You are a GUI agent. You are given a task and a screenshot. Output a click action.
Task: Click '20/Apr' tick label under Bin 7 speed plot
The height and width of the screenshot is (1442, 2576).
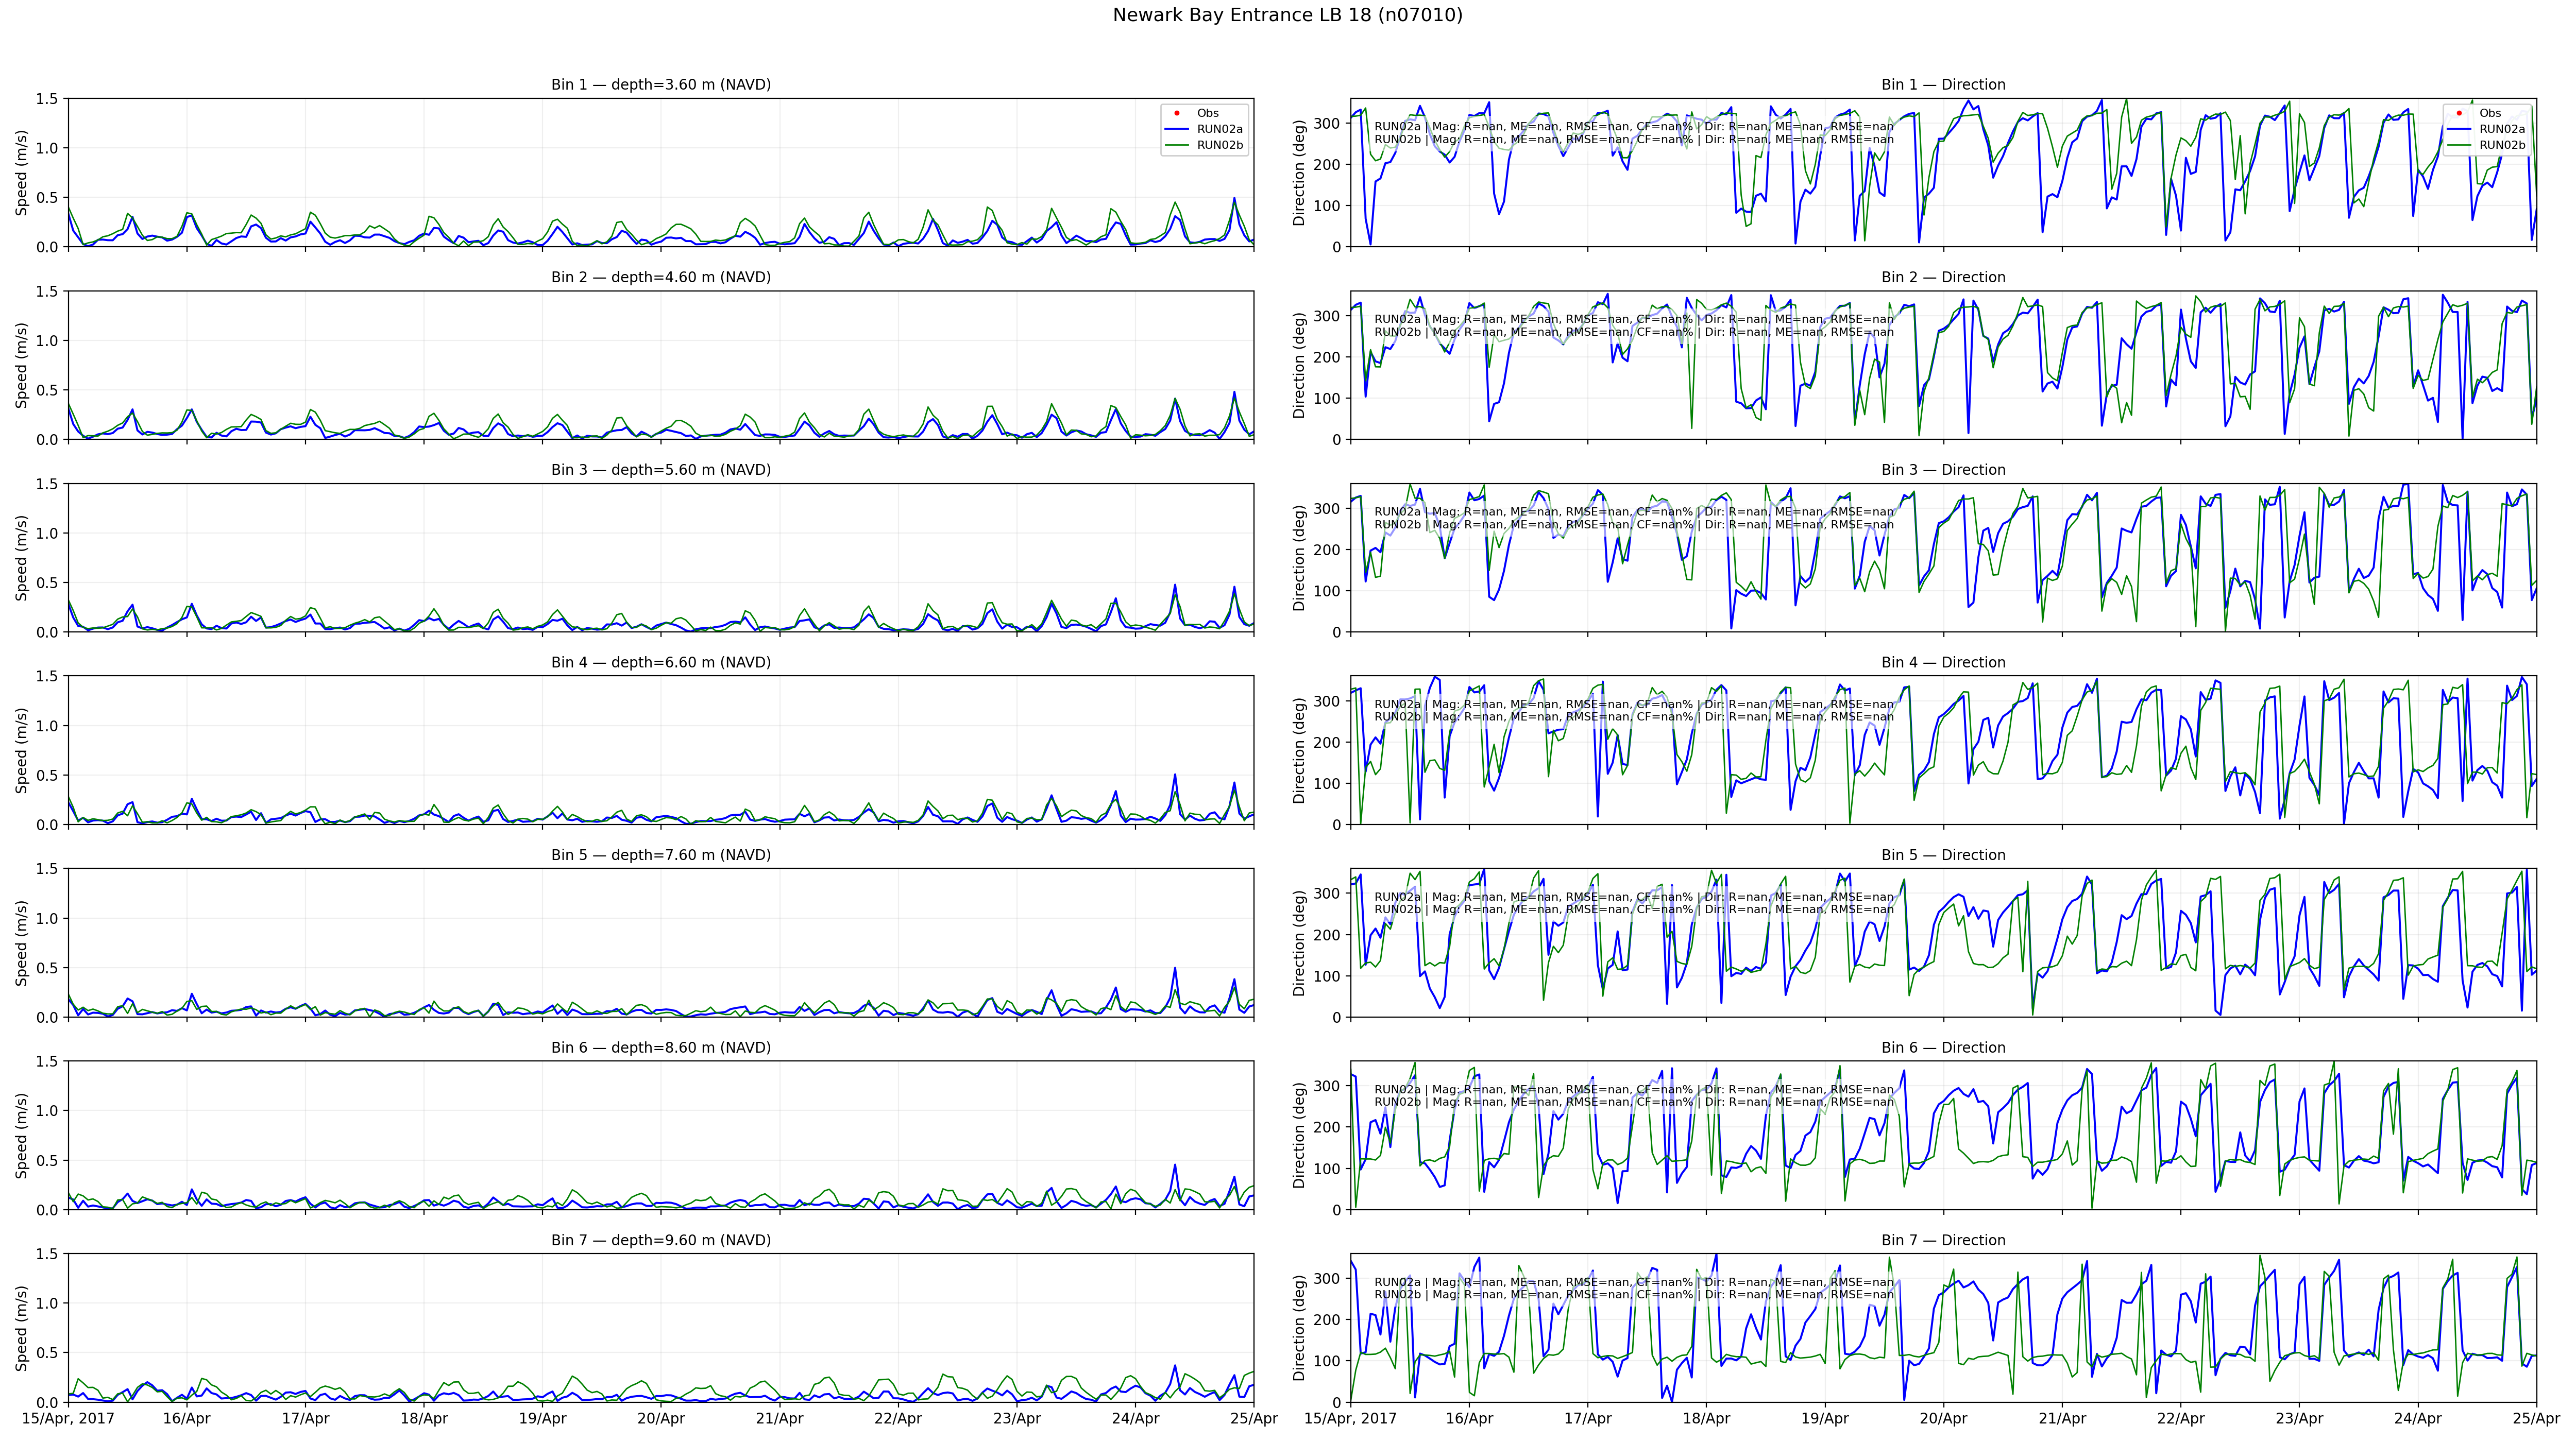coord(660,1418)
